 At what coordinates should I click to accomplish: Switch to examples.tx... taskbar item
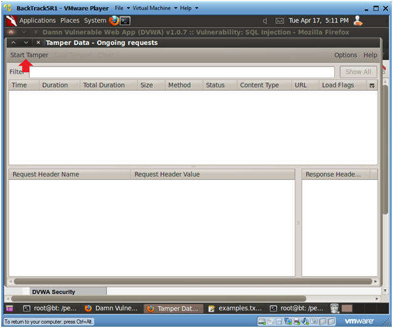click(235, 309)
